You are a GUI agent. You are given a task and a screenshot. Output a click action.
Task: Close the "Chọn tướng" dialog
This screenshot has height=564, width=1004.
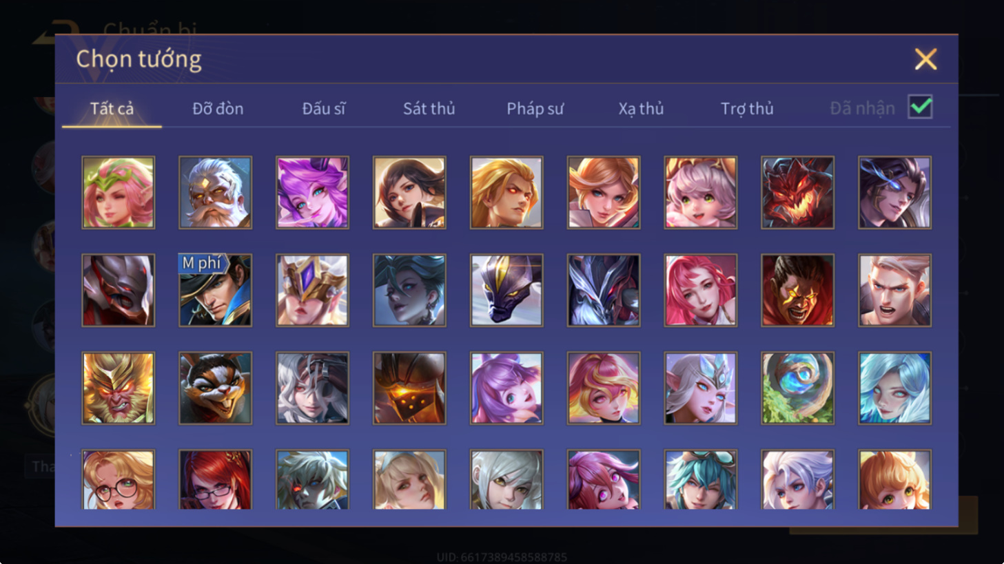coord(925,59)
